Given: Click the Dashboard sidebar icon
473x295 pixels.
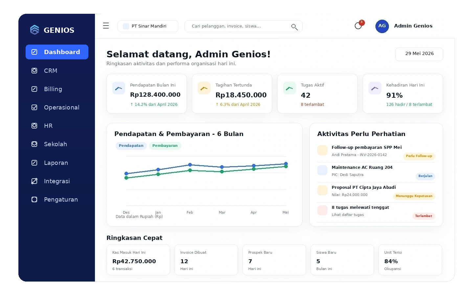Looking at the screenshot, I should point(34,52).
